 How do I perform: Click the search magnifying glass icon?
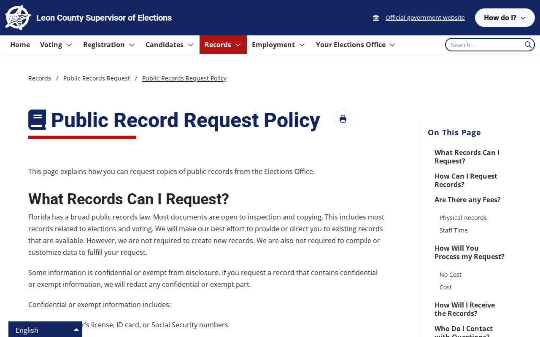click(528, 45)
